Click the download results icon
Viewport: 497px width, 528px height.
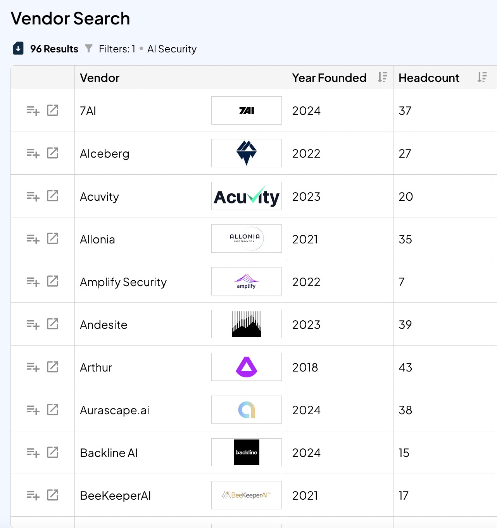coord(18,49)
